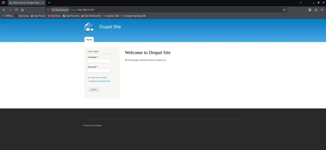The height and width of the screenshot is (150, 326).
Task: Open the Firefox View icon
Action: click(x=3, y=3)
